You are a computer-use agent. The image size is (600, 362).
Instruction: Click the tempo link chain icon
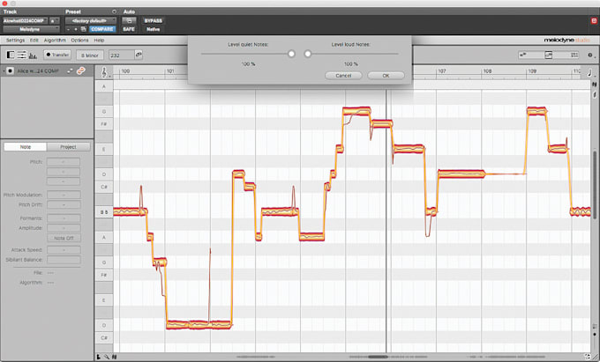click(x=139, y=55)
